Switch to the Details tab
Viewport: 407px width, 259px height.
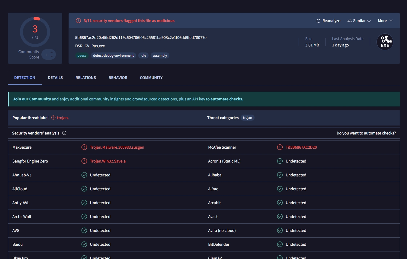55,77
